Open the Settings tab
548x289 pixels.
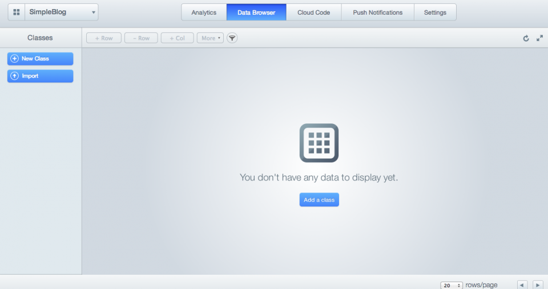pyautogui.click(x=435, y=13)
